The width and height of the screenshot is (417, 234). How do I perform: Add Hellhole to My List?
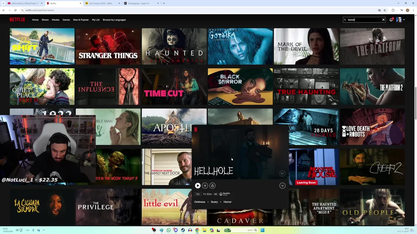(x=205, y=186)
